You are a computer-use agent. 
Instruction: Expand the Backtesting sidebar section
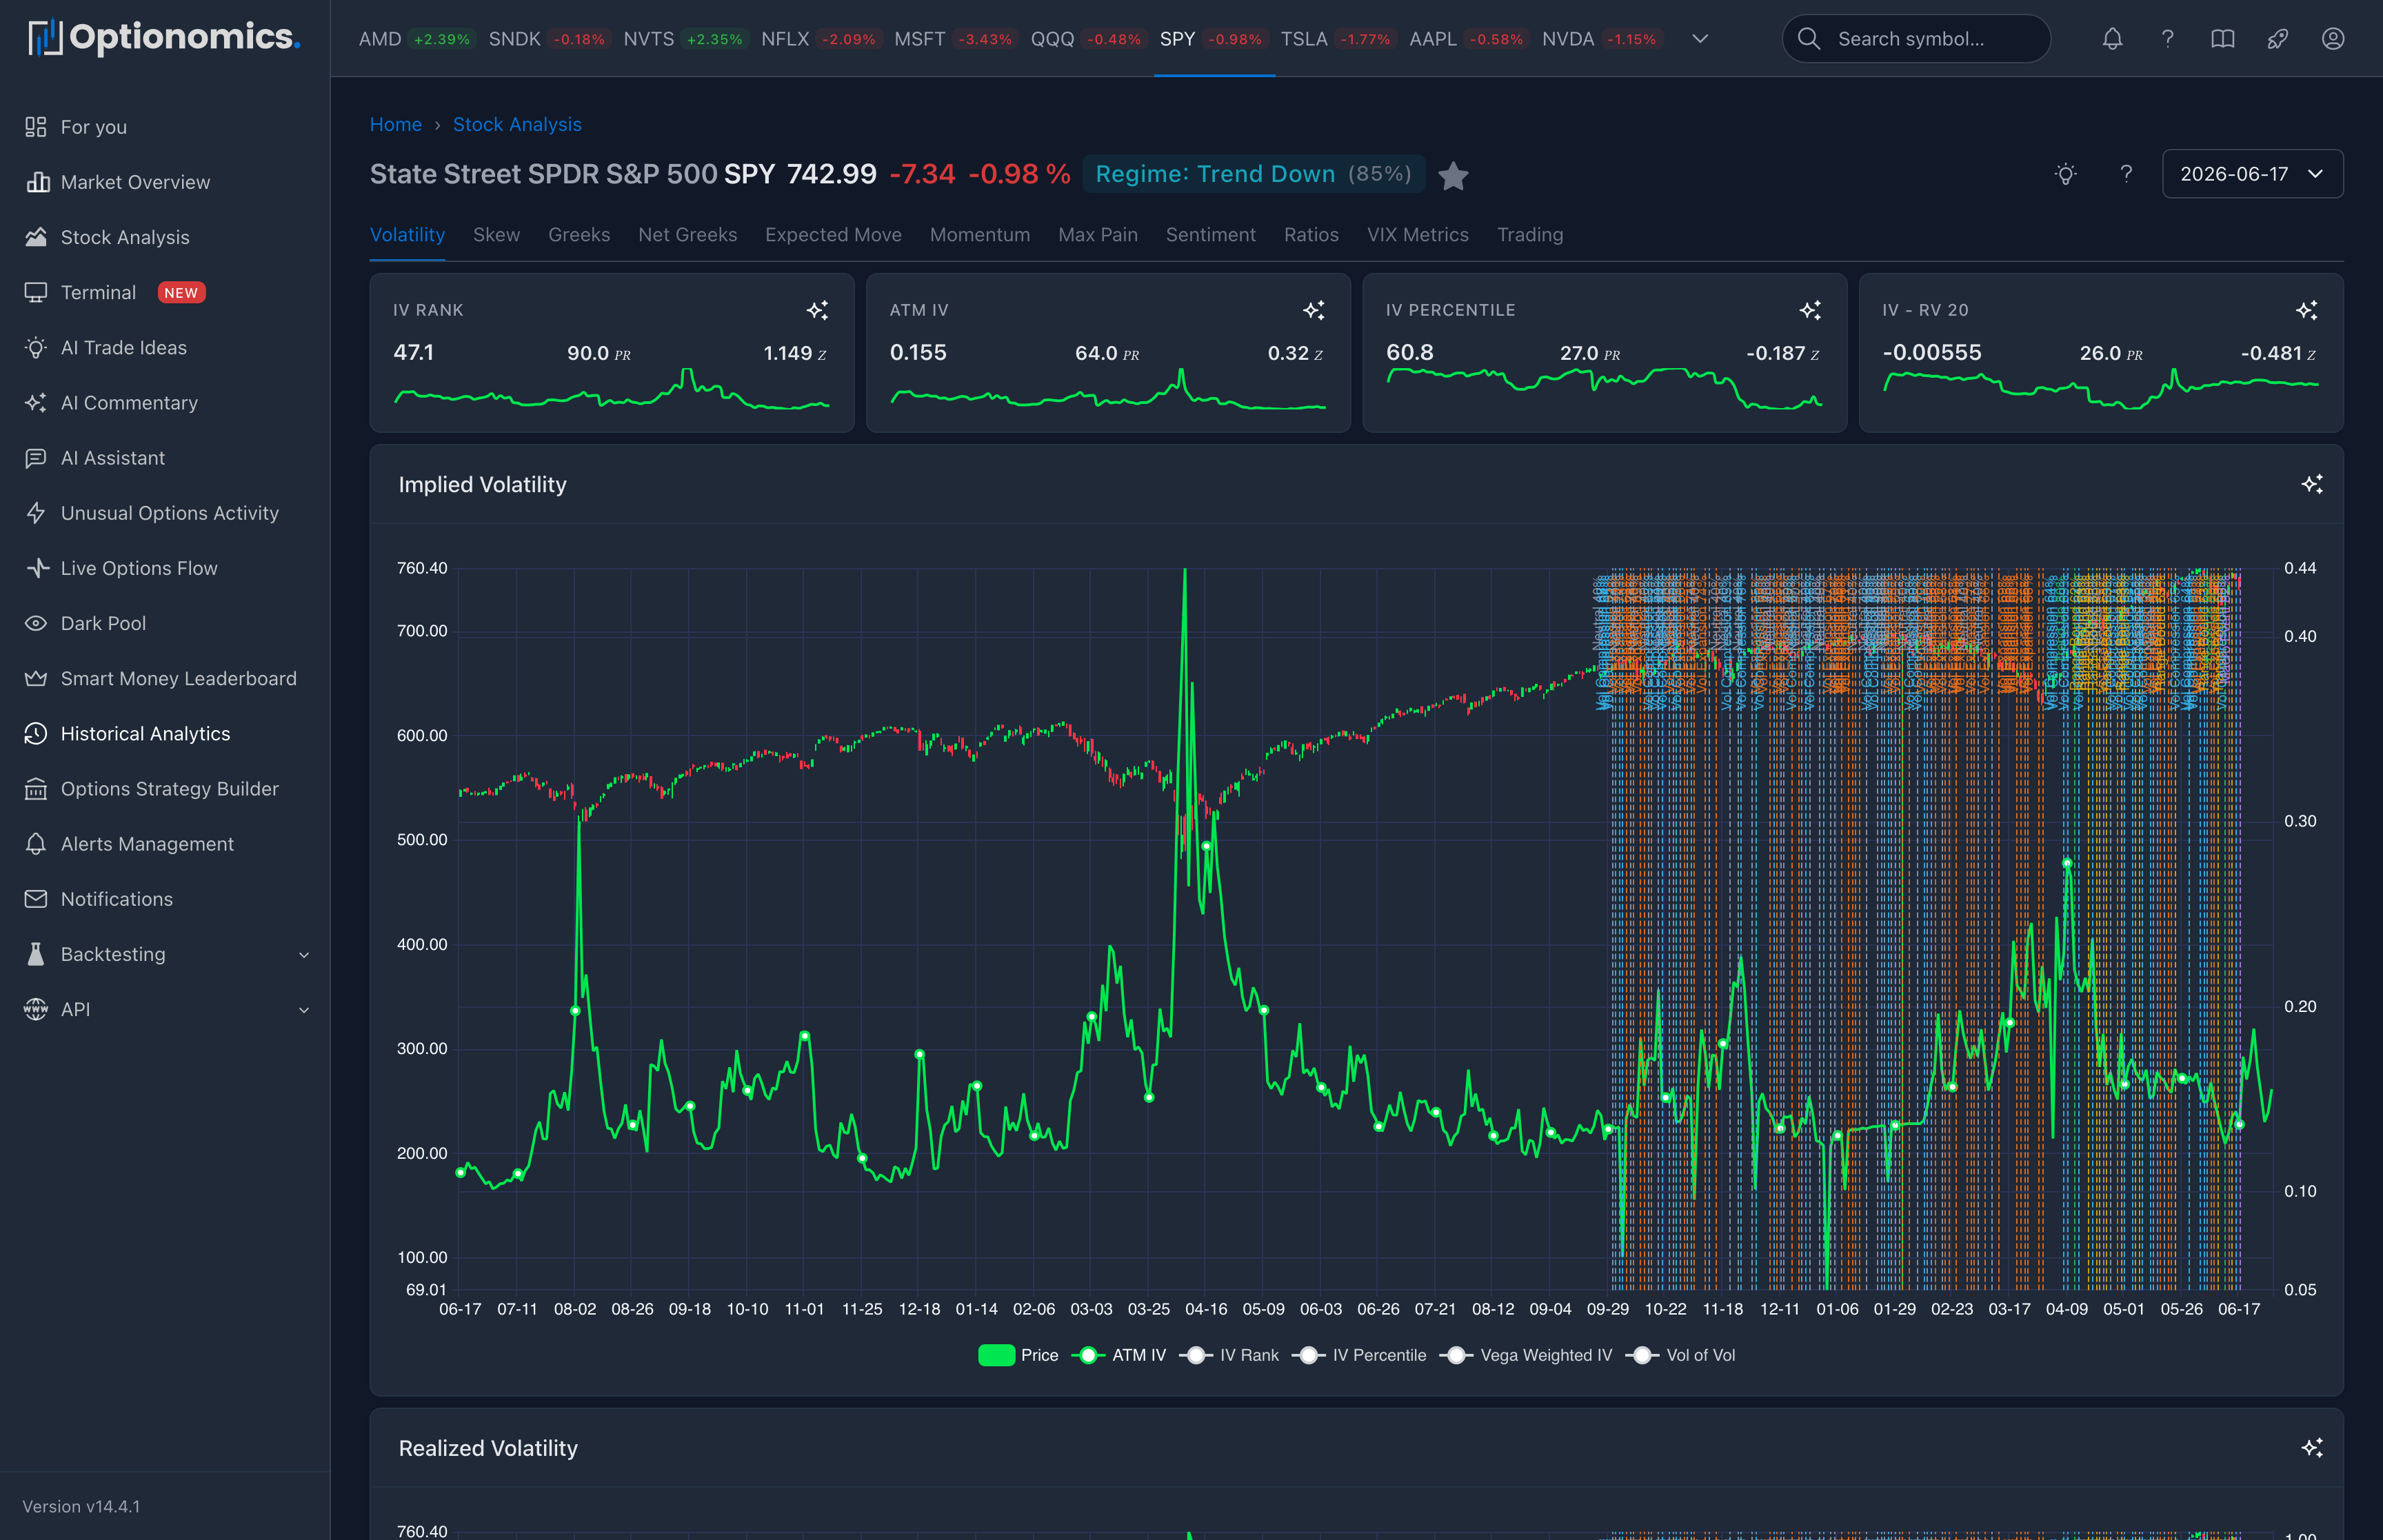165,954
